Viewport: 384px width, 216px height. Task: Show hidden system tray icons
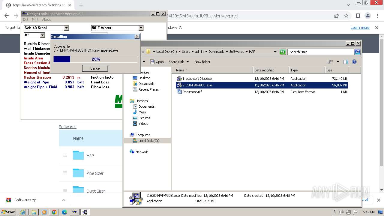pos(334,212)
